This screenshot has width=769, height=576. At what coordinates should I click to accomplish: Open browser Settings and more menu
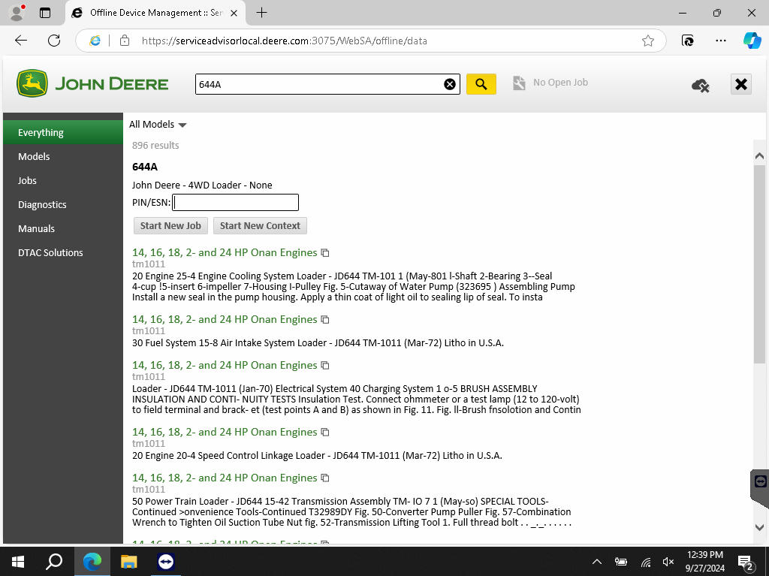(721, 41)
